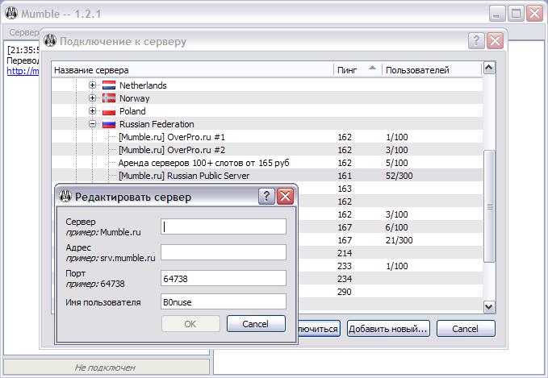Image resolution: width=548 pixels, height=378 pixels.
Task: Close the Редактировать сервер dialog
Action: 285,196
